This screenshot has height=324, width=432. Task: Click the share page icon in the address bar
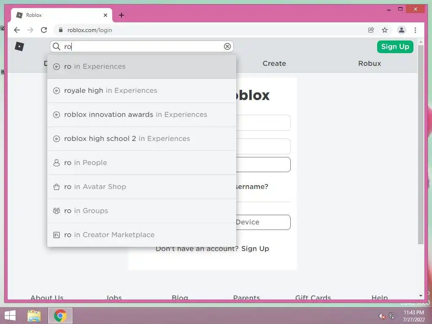371,30
